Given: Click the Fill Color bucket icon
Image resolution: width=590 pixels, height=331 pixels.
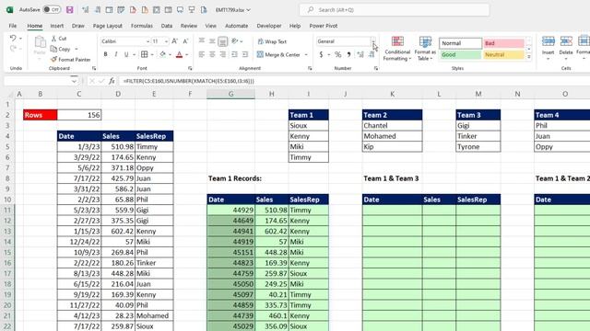Looking at the screenshot, I should coord(162,54).
